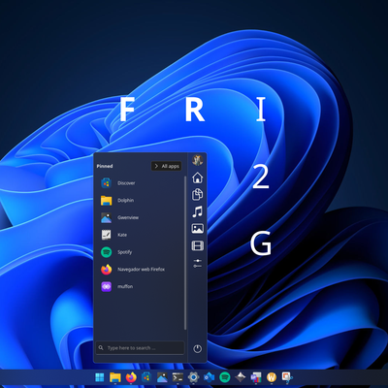Open system settings sliders icon
This screenshot has width=388, height=388.
click(x=198, y=263)
